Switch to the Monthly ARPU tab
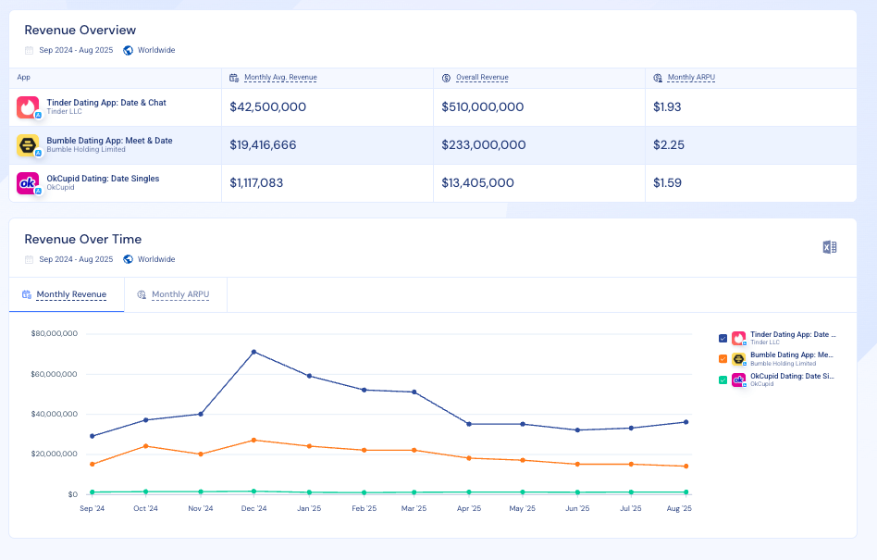877x560 pixels. [x=172, y=294]
